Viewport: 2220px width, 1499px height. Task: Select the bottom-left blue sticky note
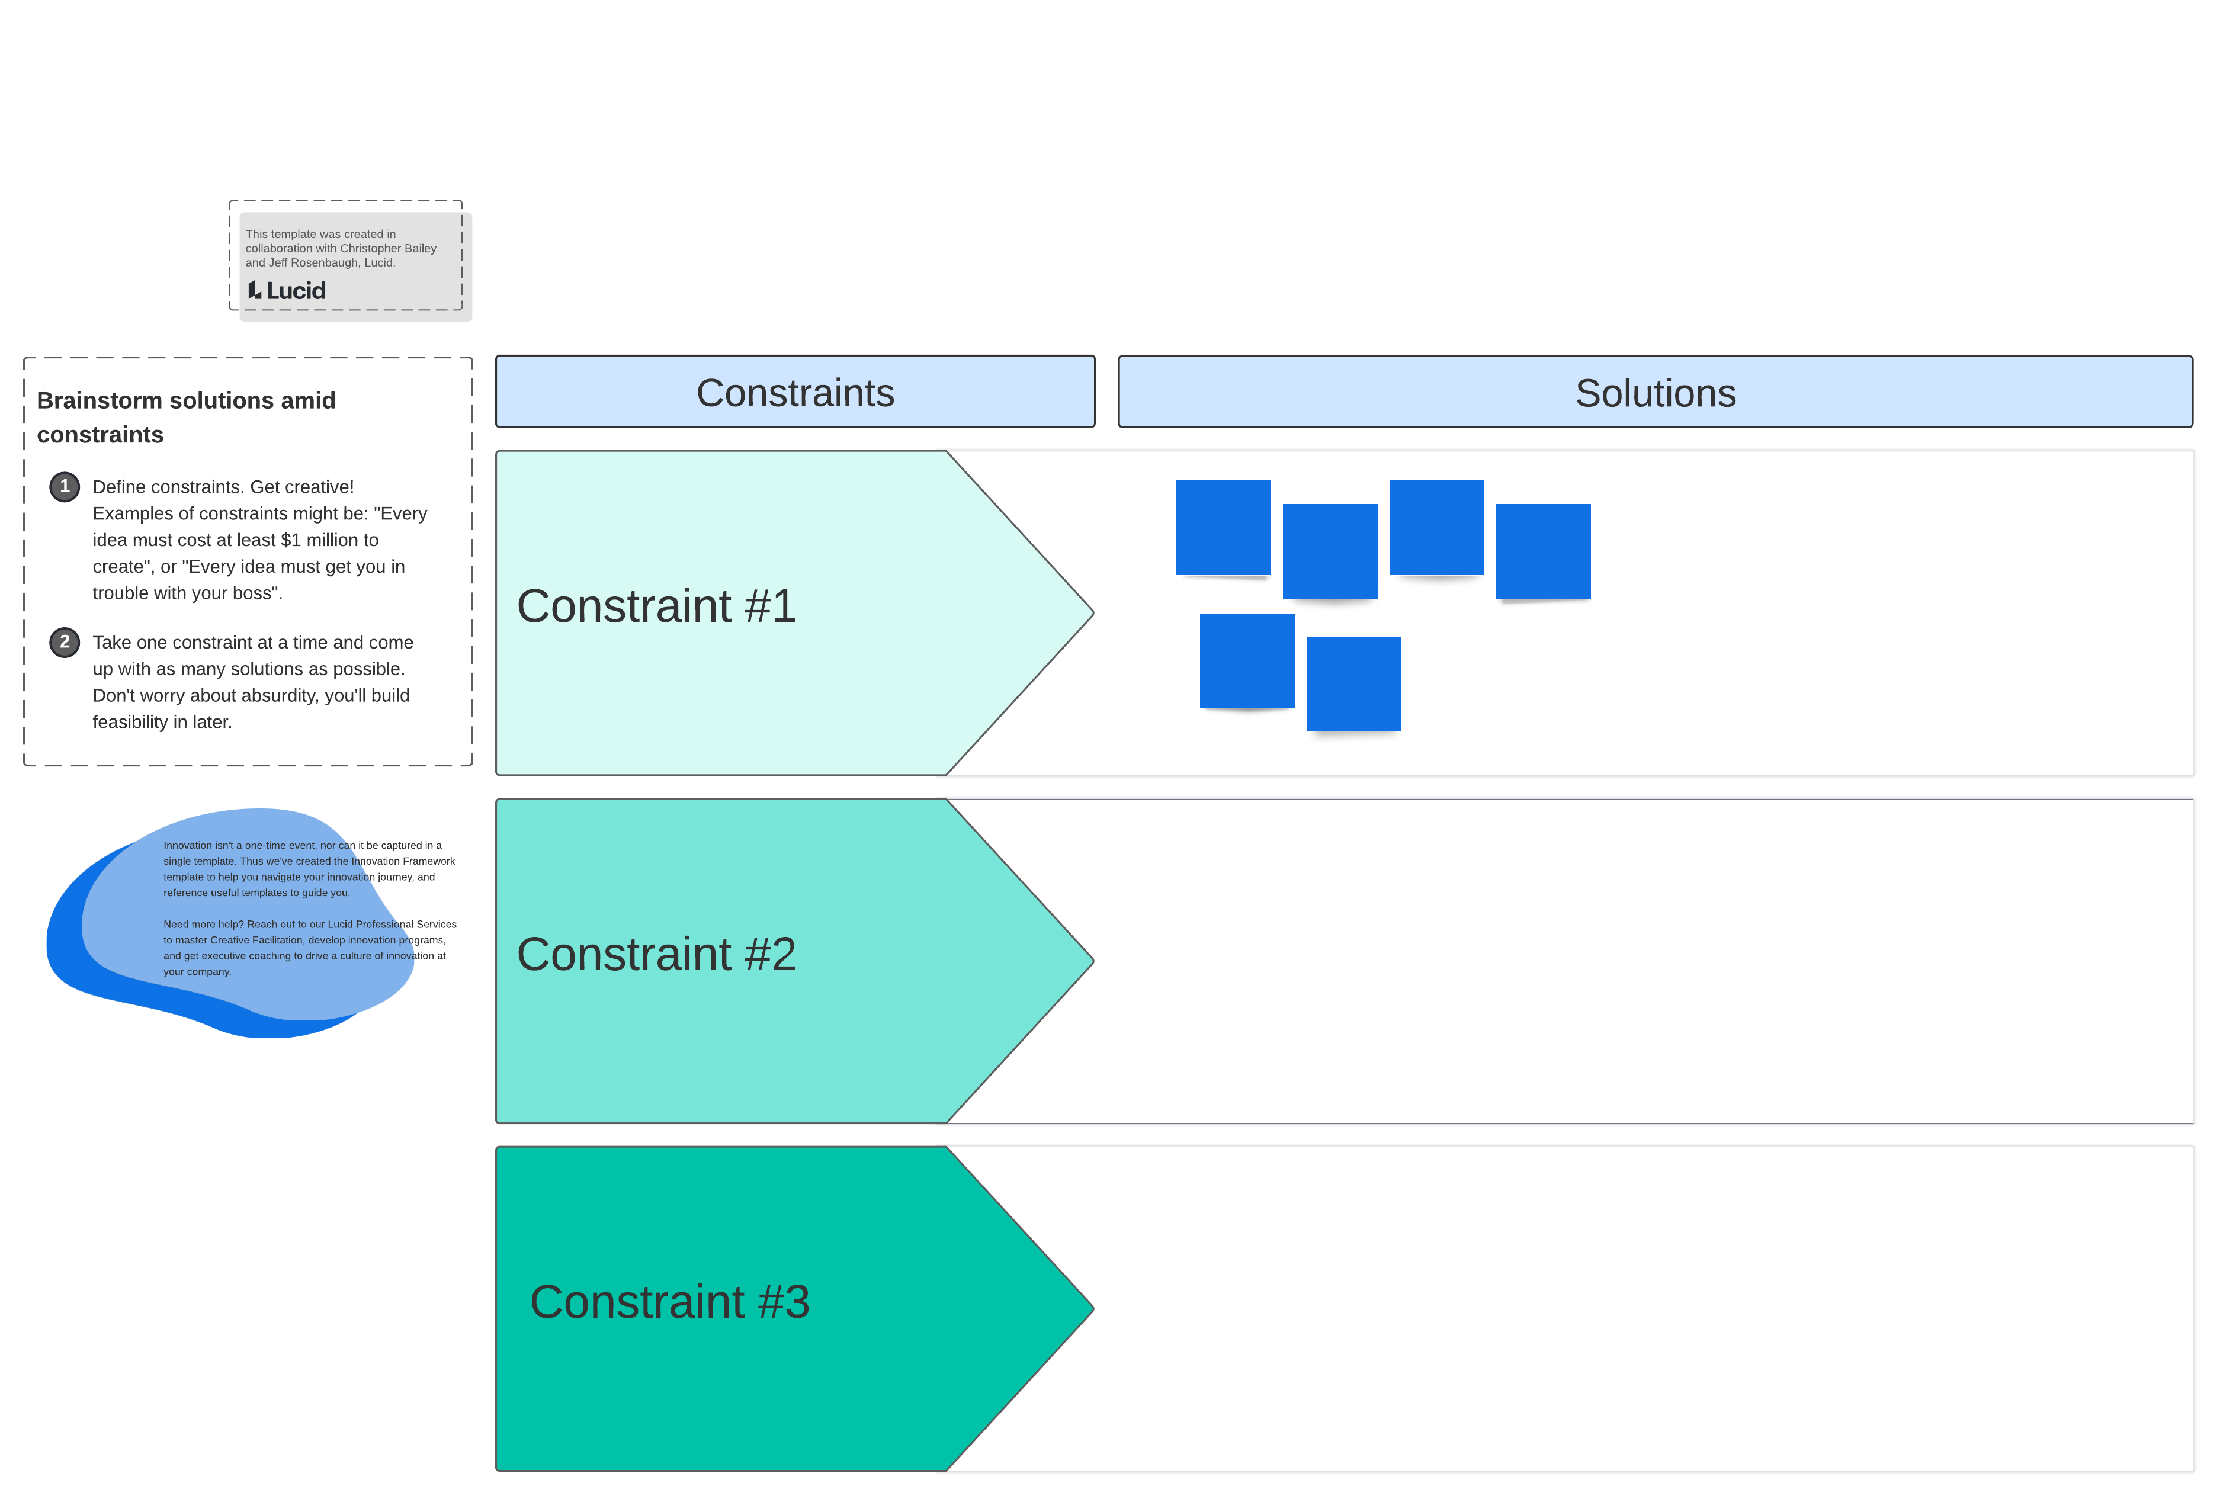1247,660
